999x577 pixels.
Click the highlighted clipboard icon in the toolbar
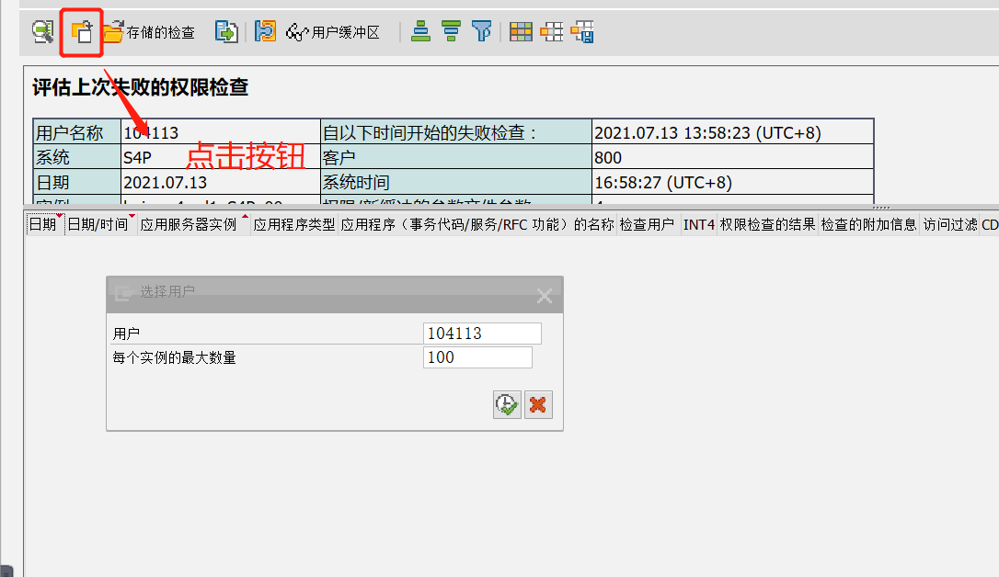[x=81, y=30]
